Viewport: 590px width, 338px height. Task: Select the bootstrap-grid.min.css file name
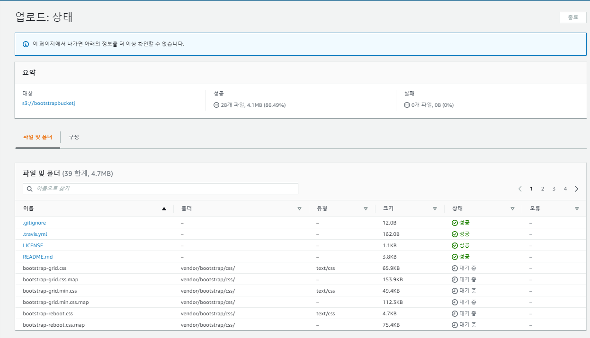[50, 291]
